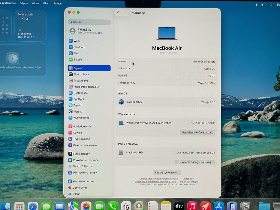The width and height of the screenshot is (280, 210).
Task: Select Ogólne in the sidebar
Action: coord(89,68)
